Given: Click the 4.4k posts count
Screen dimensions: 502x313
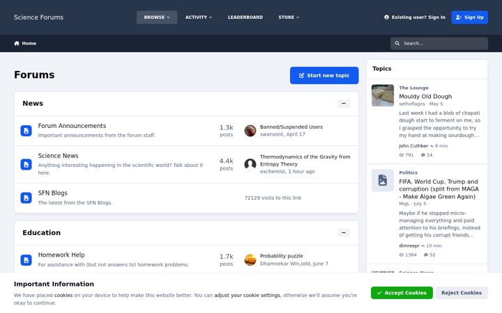Looking at the screenshot, I should 227,164.
